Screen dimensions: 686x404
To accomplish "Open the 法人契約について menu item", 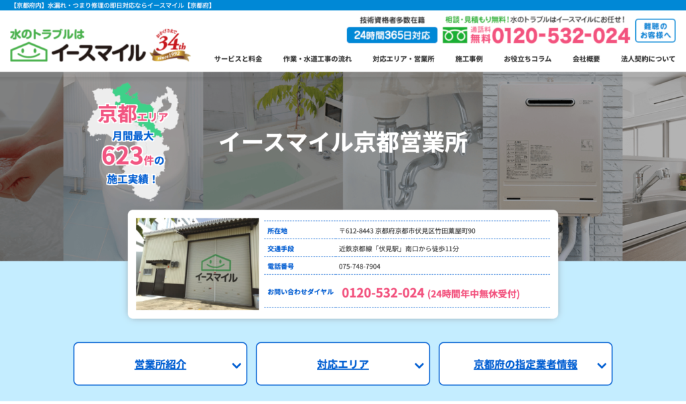I will tap(648, 59).
